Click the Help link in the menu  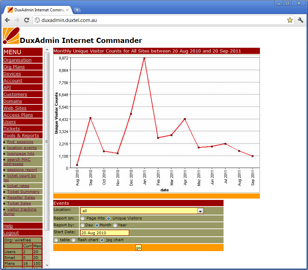pos(8,226)
